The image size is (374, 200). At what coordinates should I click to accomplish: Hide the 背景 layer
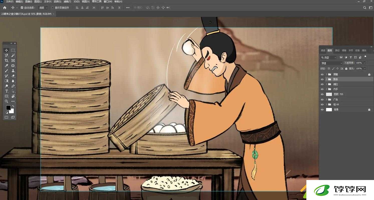[322, 109]
